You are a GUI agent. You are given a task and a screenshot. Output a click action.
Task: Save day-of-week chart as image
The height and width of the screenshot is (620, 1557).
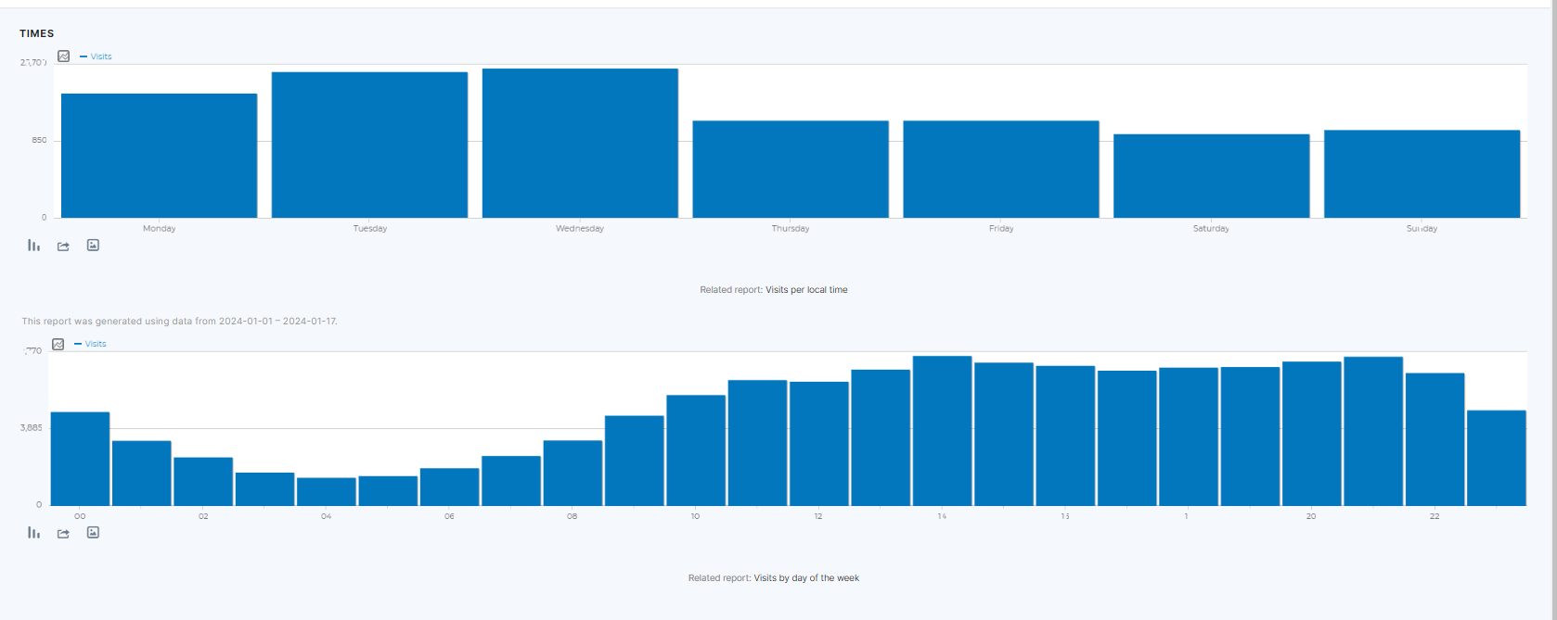pos(93,246)
